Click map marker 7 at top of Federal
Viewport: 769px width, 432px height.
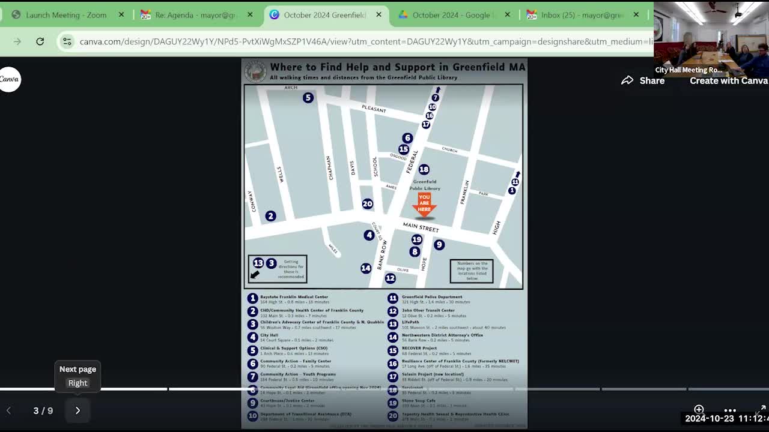[x=436, y=97]
